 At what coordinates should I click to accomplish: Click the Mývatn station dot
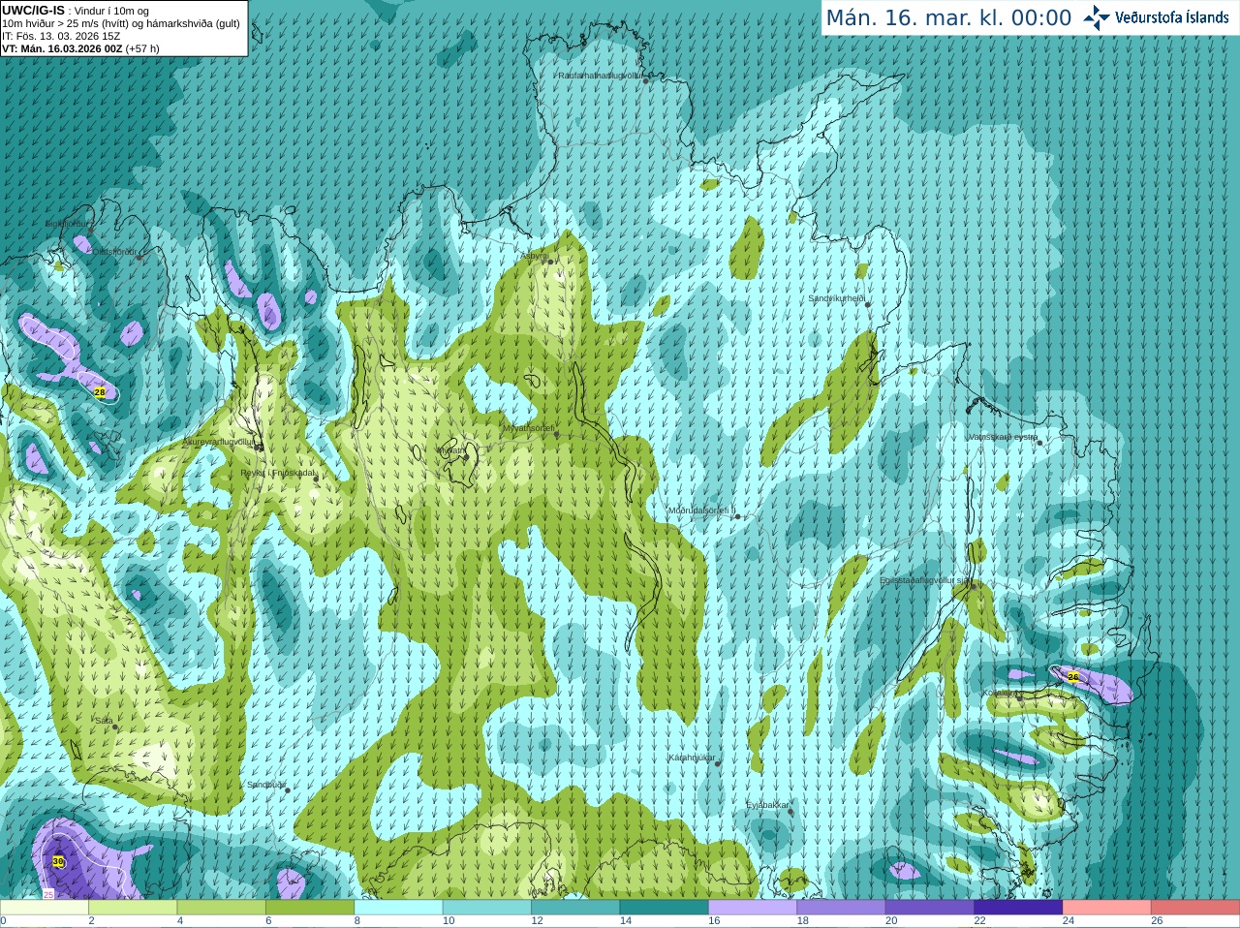465,457
